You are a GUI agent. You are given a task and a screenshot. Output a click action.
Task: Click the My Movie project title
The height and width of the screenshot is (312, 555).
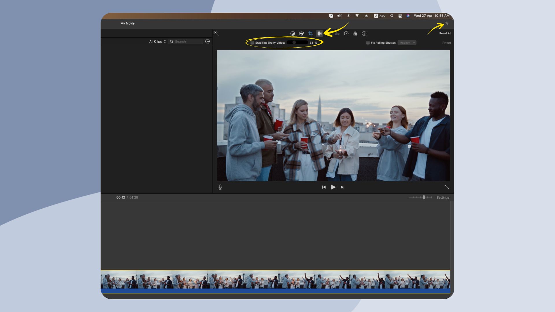point(127,23)
